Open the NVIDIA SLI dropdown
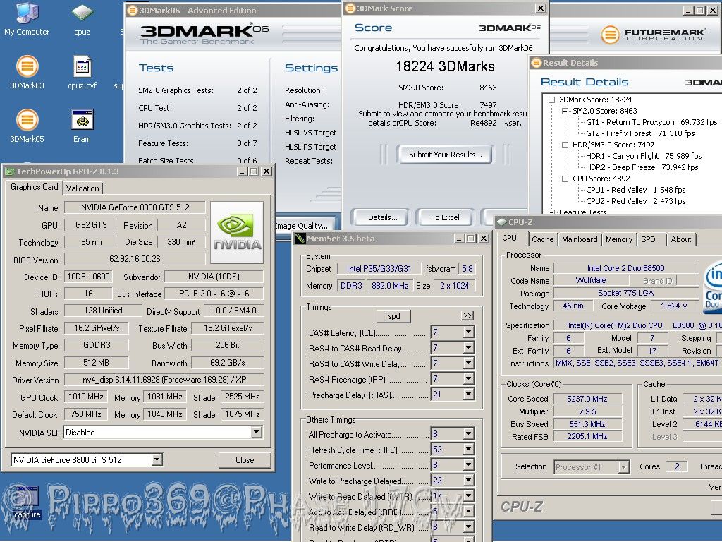 click(257, 433)
